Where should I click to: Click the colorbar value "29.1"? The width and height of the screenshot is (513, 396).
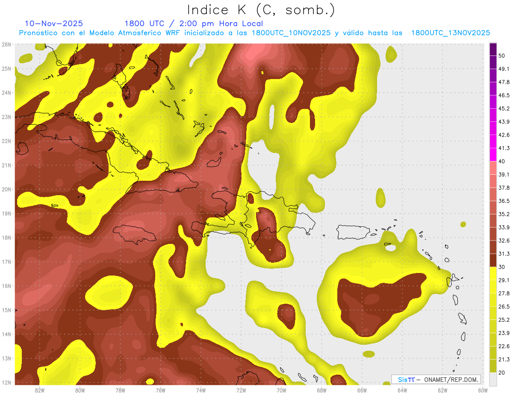[x=504, y=280]
